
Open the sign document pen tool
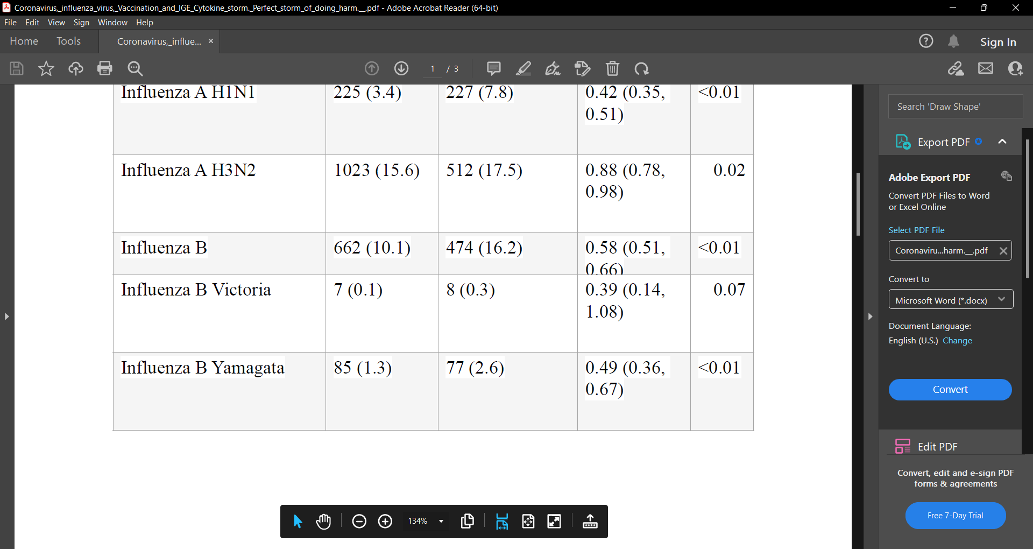pos(553,68)
